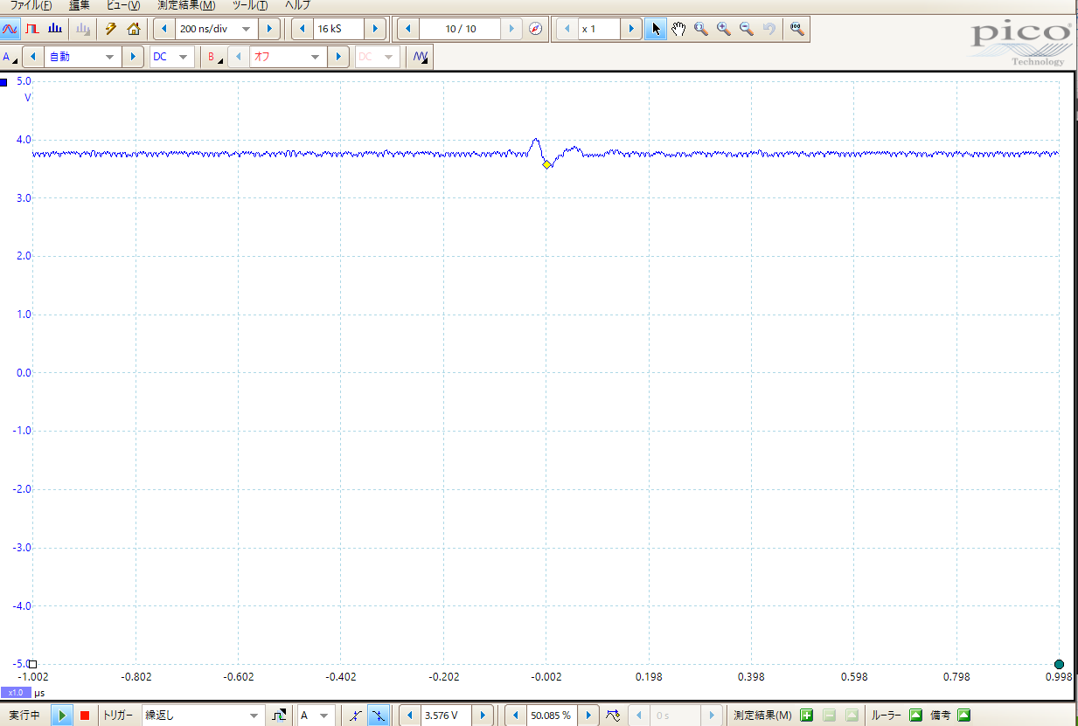
Task: Open ビュー(V) menu
Action: point(122,4)
